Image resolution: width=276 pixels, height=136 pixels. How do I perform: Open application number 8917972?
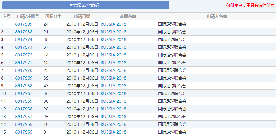click(24, 55)
